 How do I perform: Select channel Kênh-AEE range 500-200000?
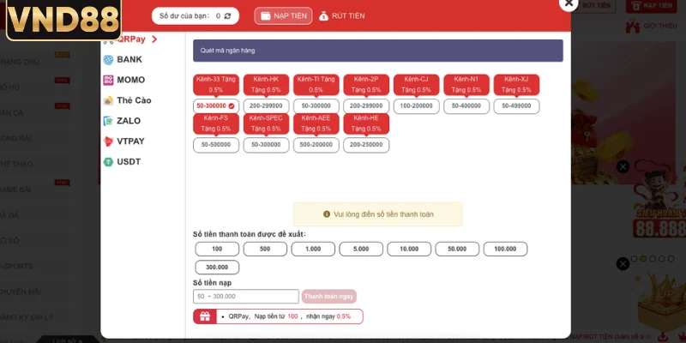click(316, 145)
